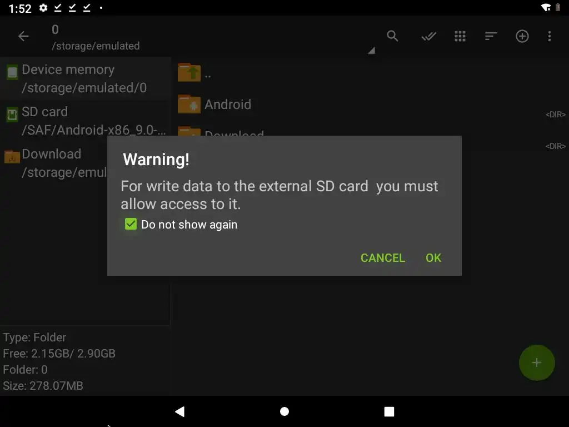Expand the path dropdown triangle
The height and width of the screenshot is (427, 569).
coord(371,51)
